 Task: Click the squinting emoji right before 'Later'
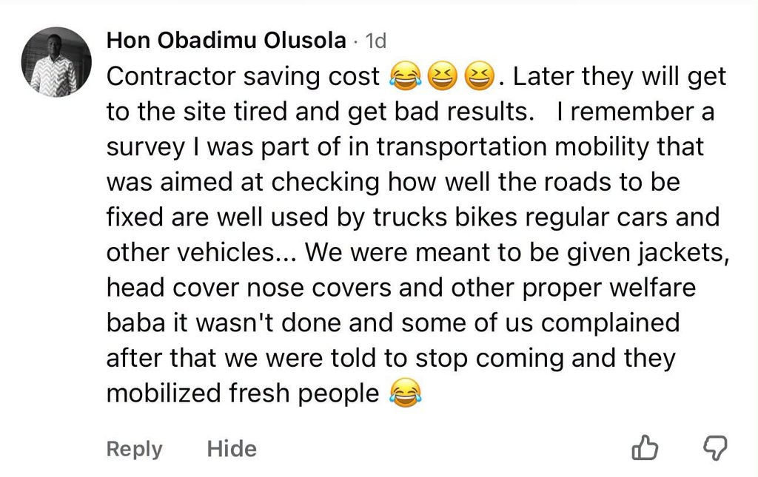pos(480,76)
